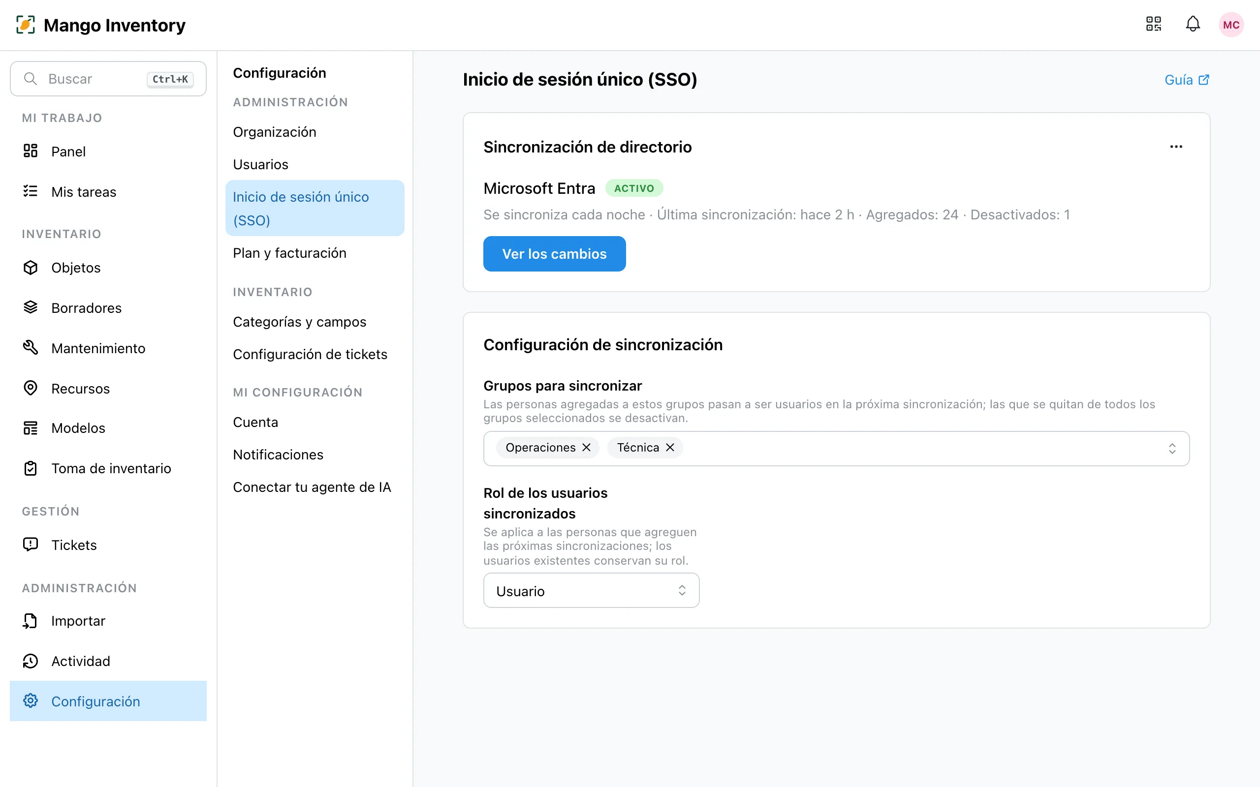Expand the Grupos para sincronizar selector arrows

click(x=1172, y=449)
